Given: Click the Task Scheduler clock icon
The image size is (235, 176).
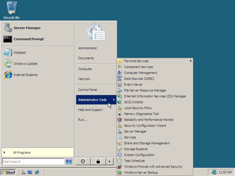Looking at the screenshot, I should click(x=119, y=161).
